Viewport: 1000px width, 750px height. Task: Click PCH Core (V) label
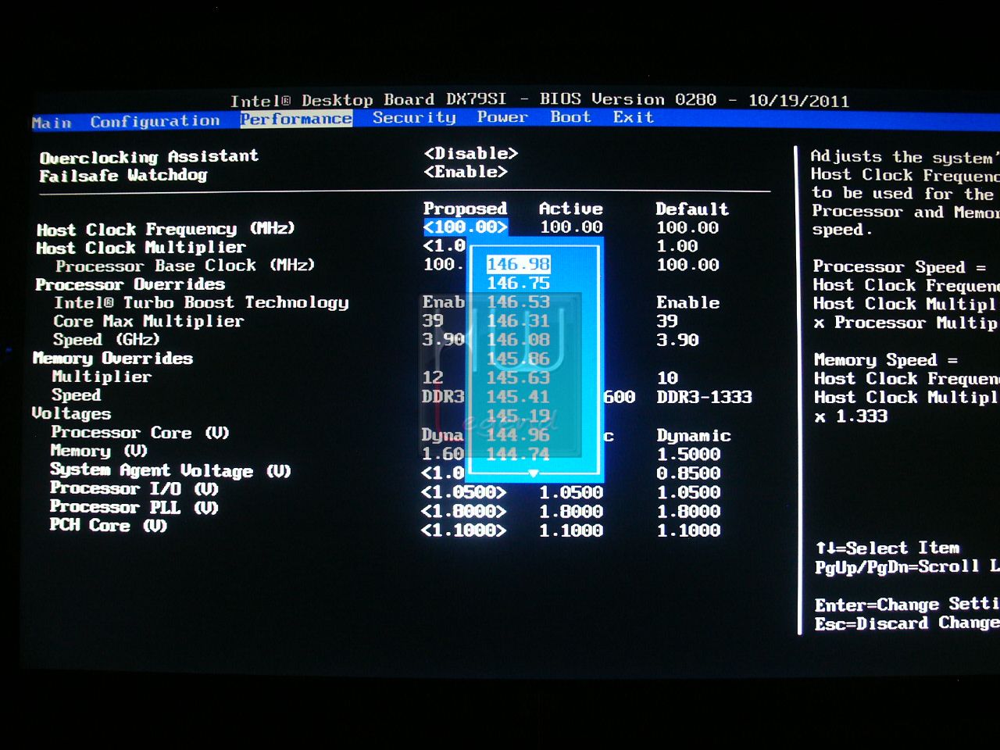click(108, 526)
